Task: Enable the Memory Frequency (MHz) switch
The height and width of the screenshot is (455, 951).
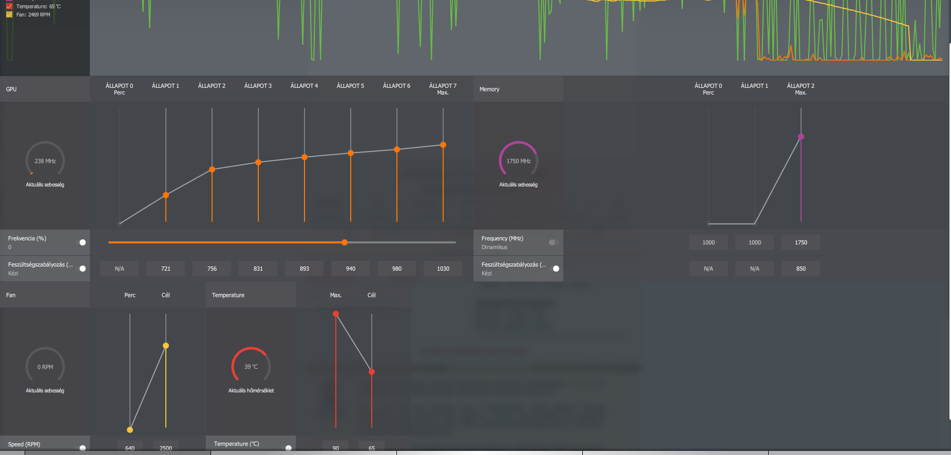Action: [x=554, y=242]
